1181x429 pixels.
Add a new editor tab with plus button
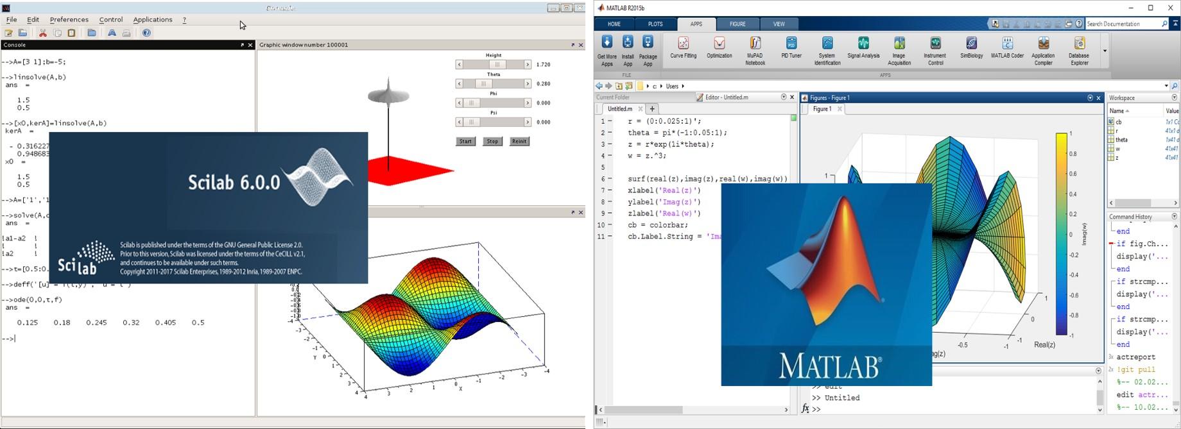pos(651,109)
